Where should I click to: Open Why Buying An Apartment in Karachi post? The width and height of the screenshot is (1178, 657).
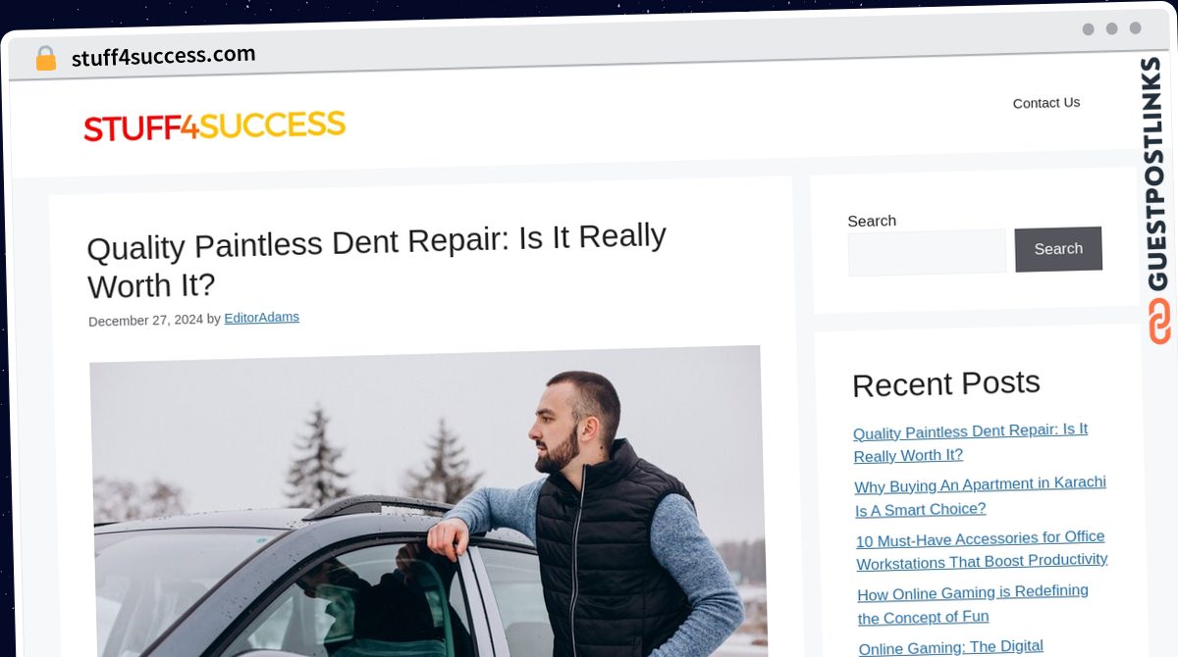click(980, 496)
